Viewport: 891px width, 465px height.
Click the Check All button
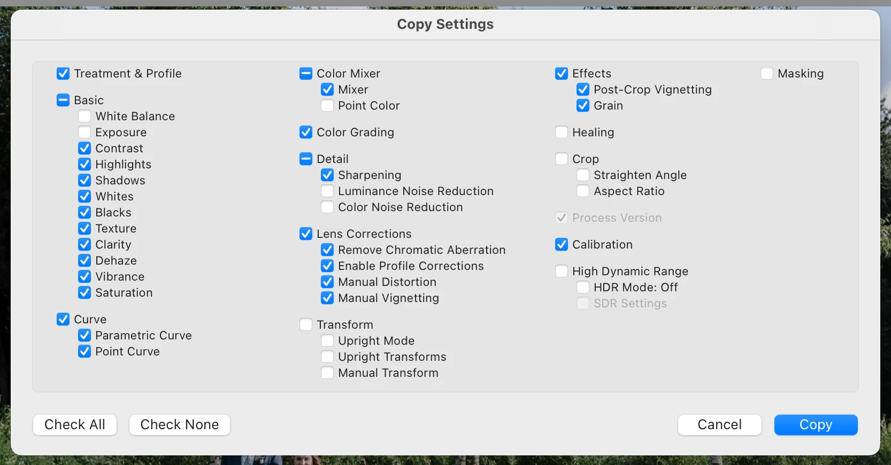coord(75,425)
